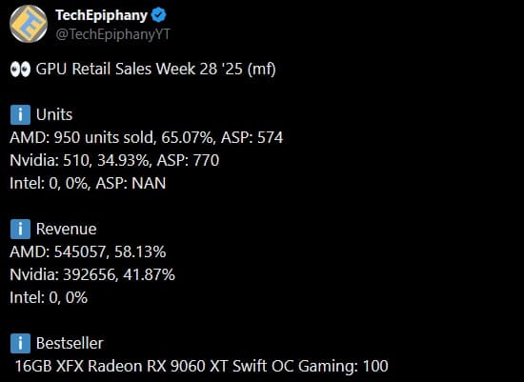Click the blue verified badge
The height and width of the screenshot is (382, 524).
[x=159, y=15]
